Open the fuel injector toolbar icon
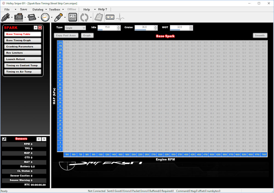274x193 pixels. click(x=5, y=17)
